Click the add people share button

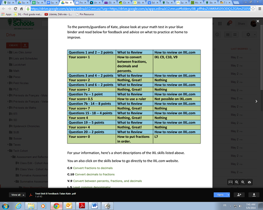coord(239,195)
